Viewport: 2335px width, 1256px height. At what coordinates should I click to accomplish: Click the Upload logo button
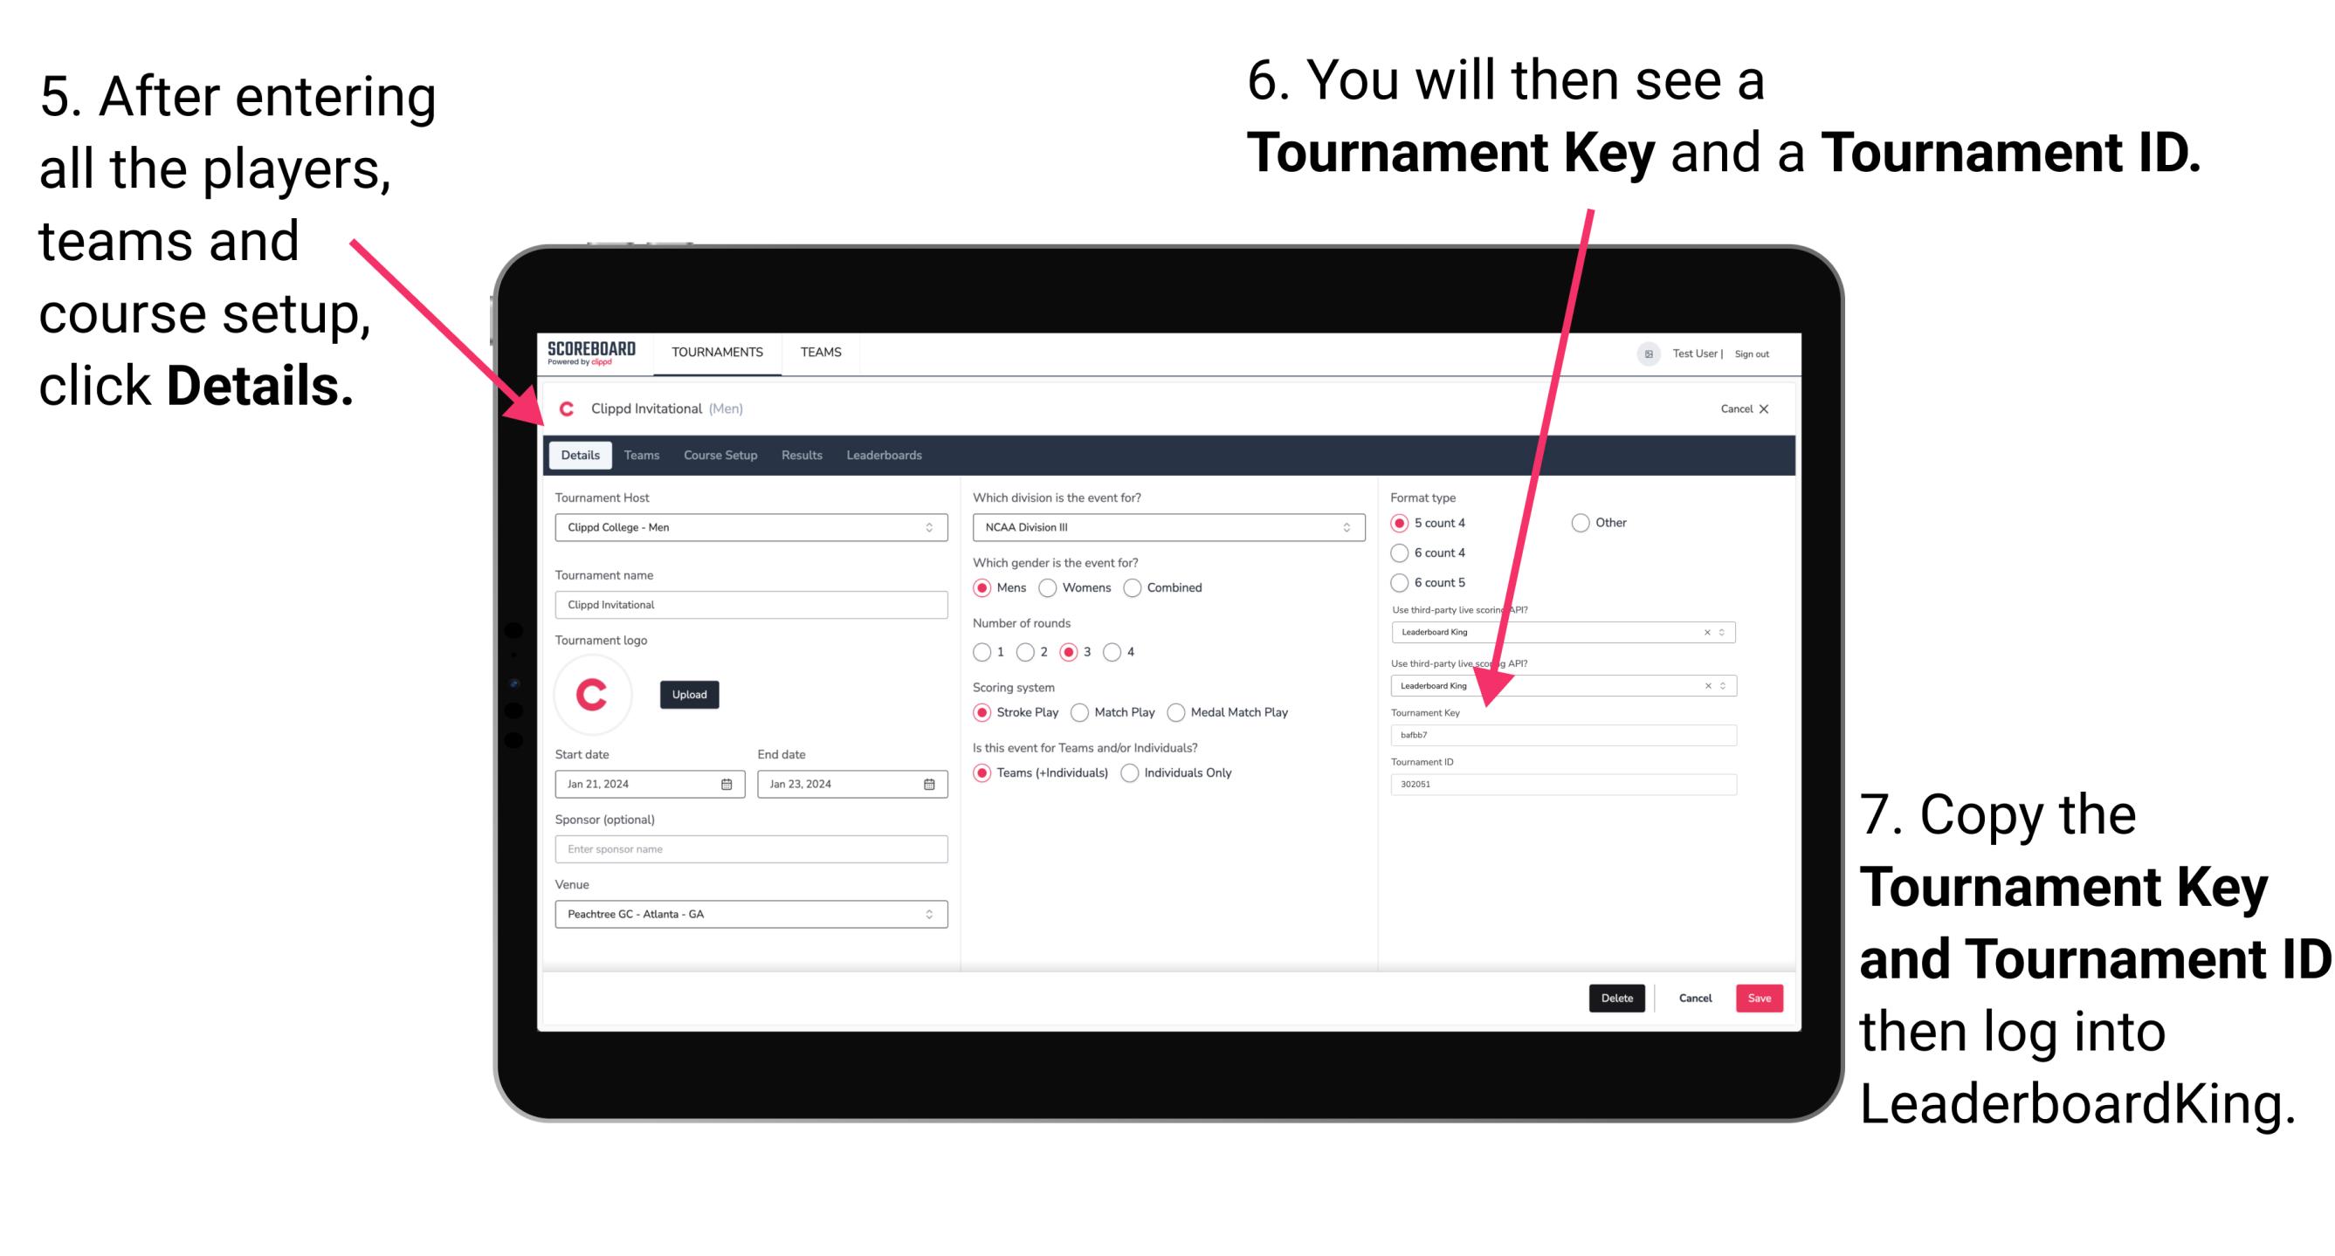pos(690,693)
